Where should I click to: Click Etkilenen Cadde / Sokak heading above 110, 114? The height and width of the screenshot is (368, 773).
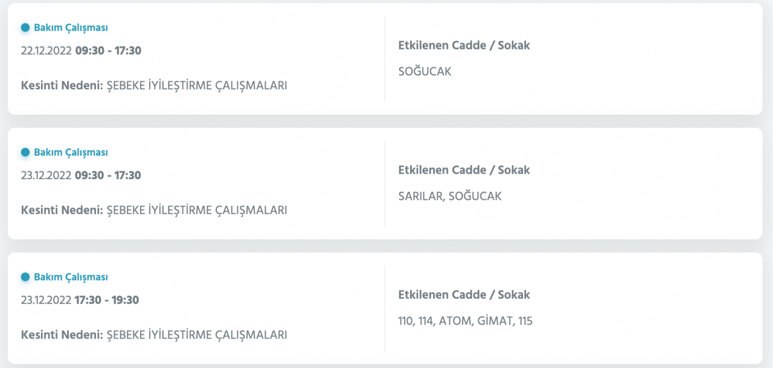464,295
